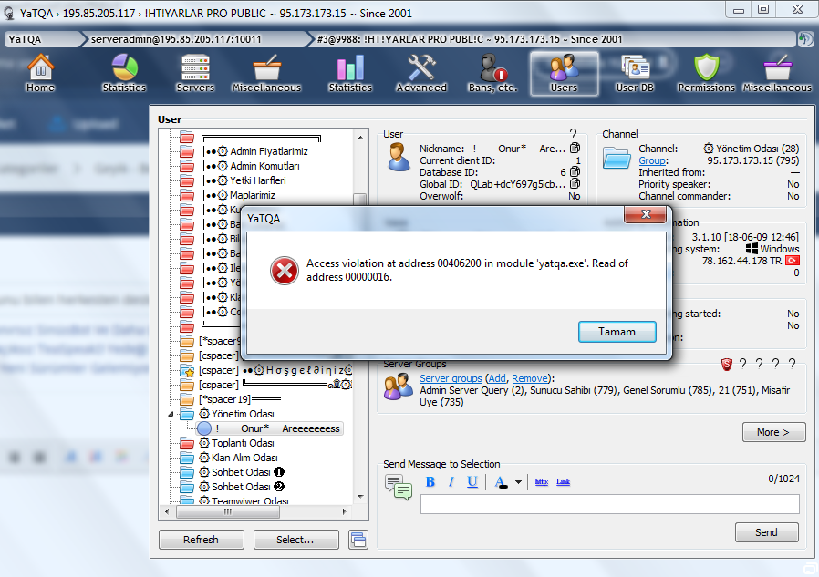Open the Servers section

point(195,74)
